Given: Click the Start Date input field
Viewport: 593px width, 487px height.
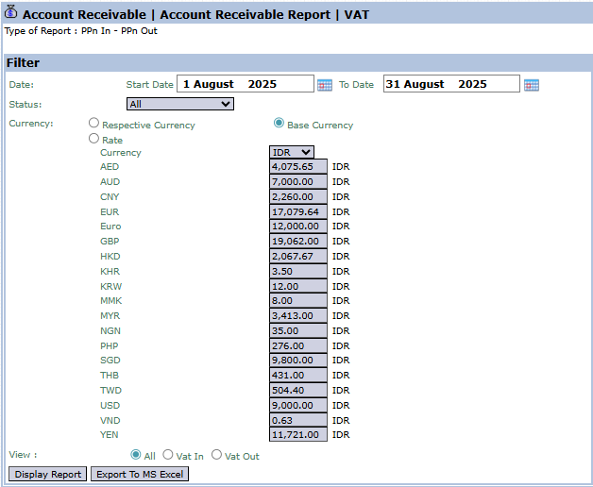Looking at the screenshot, I should [x=246, y=84].
